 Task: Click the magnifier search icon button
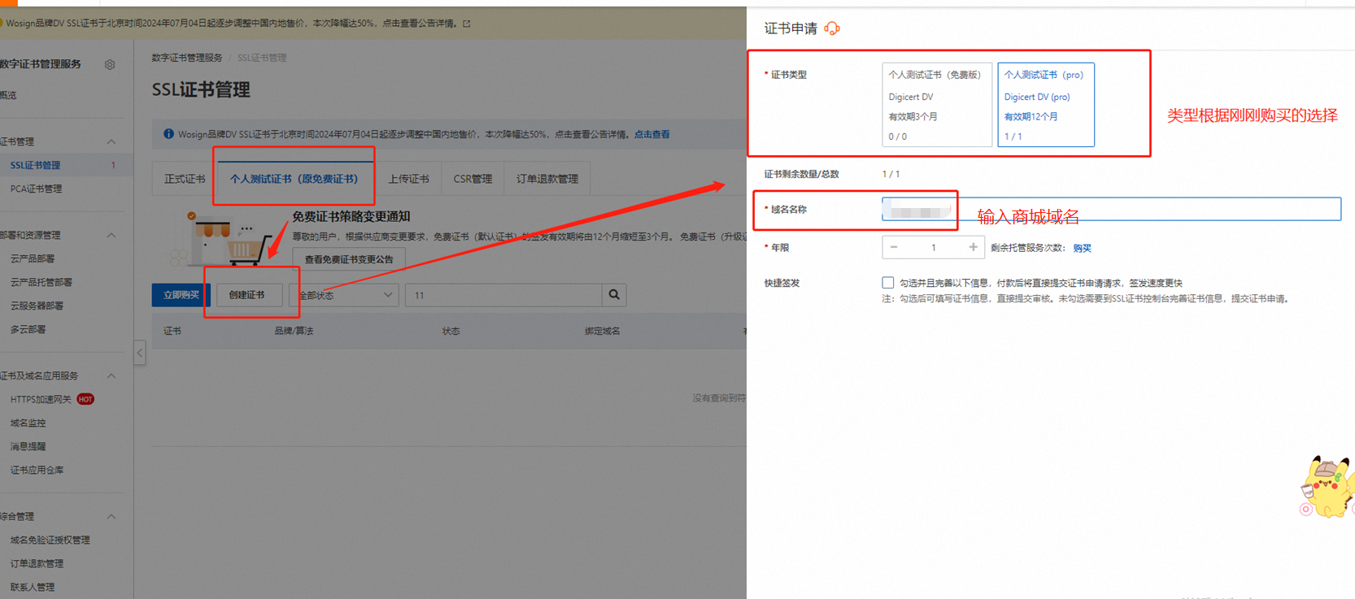(x=614, y=295)
